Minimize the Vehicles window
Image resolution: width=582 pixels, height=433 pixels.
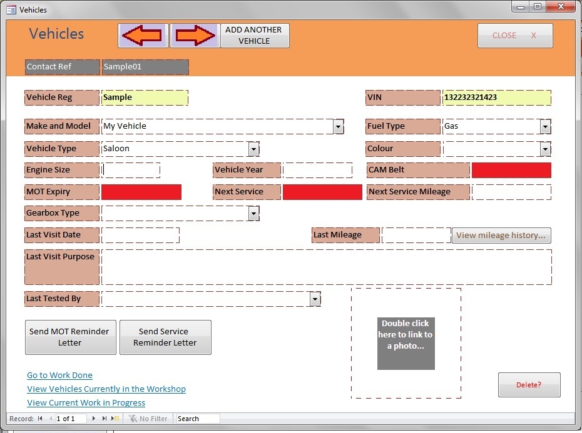click(x=521, y=7)
